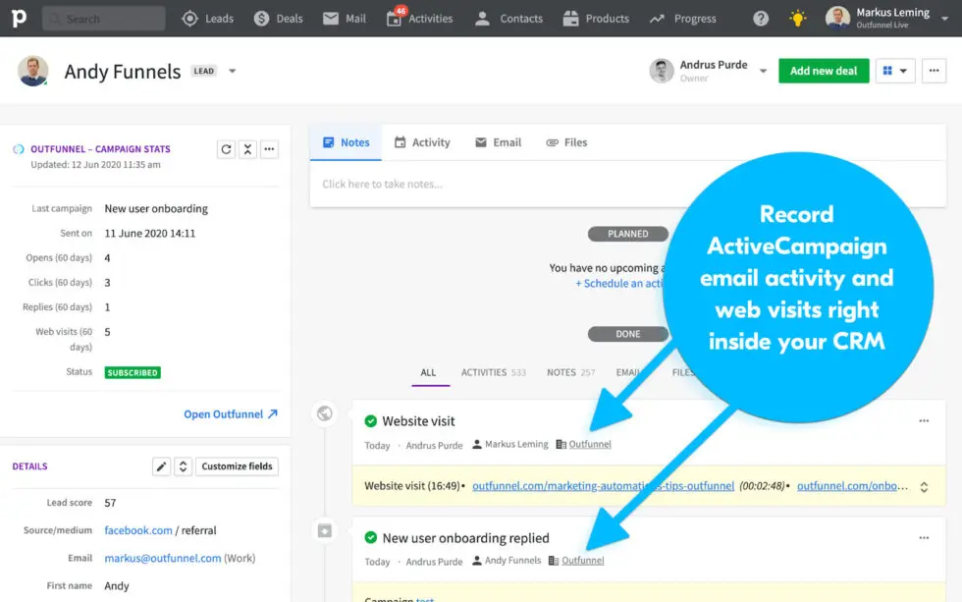Click the Last campaign value New user onboarding
This screenshot has height=602, width=962.
pos(156,208)
